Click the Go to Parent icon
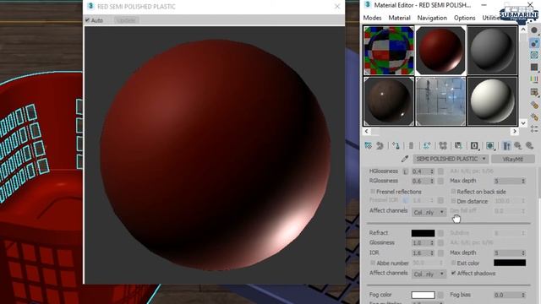Image resolution: width=541 pixels, height=304 pixels. 518,146
